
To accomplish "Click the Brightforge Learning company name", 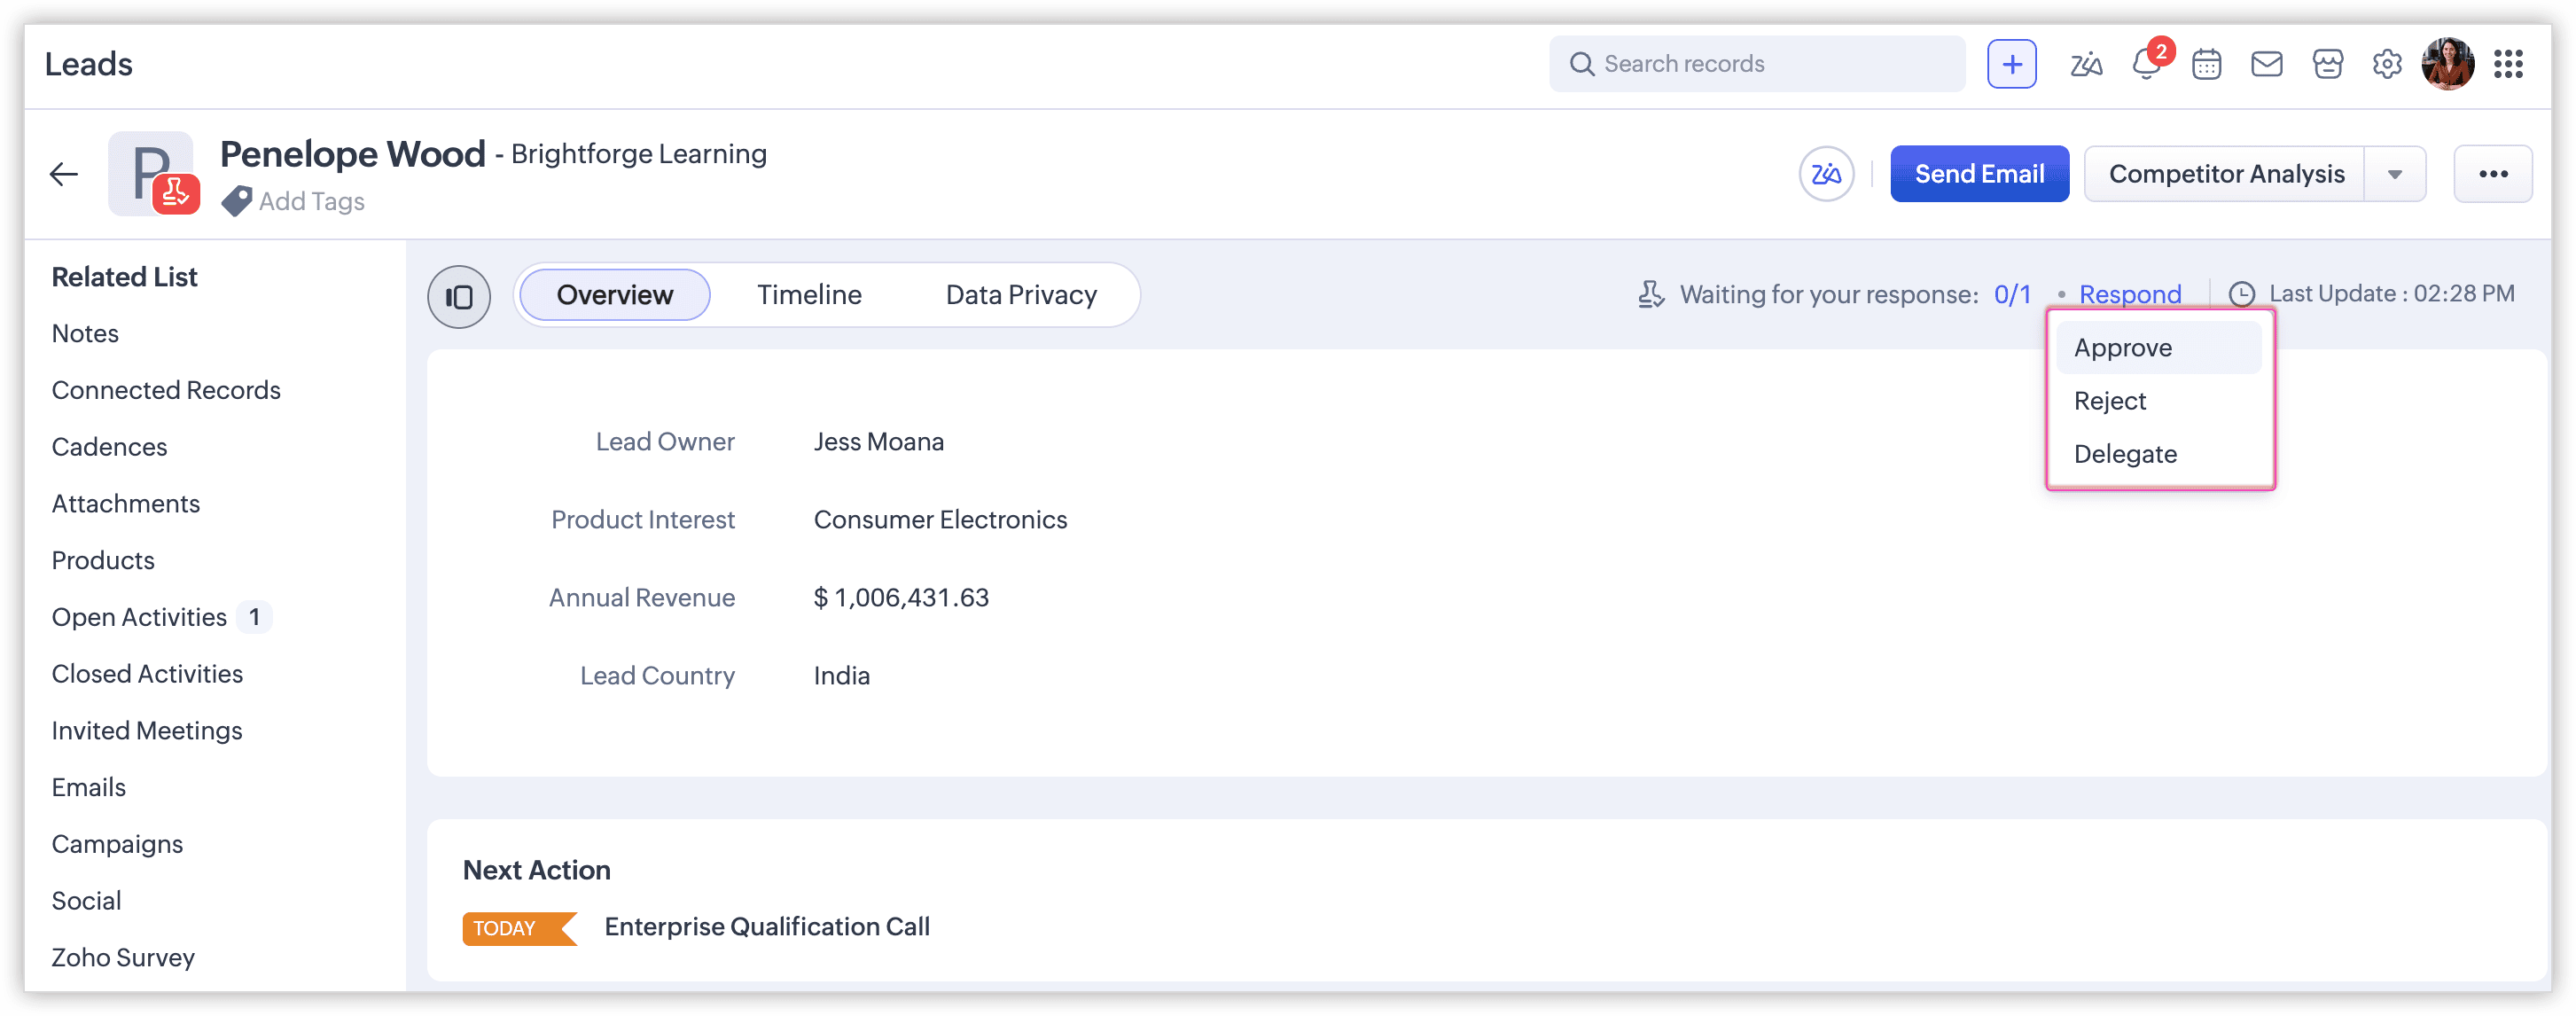I will pyautogui.click(x=639, y=154).
